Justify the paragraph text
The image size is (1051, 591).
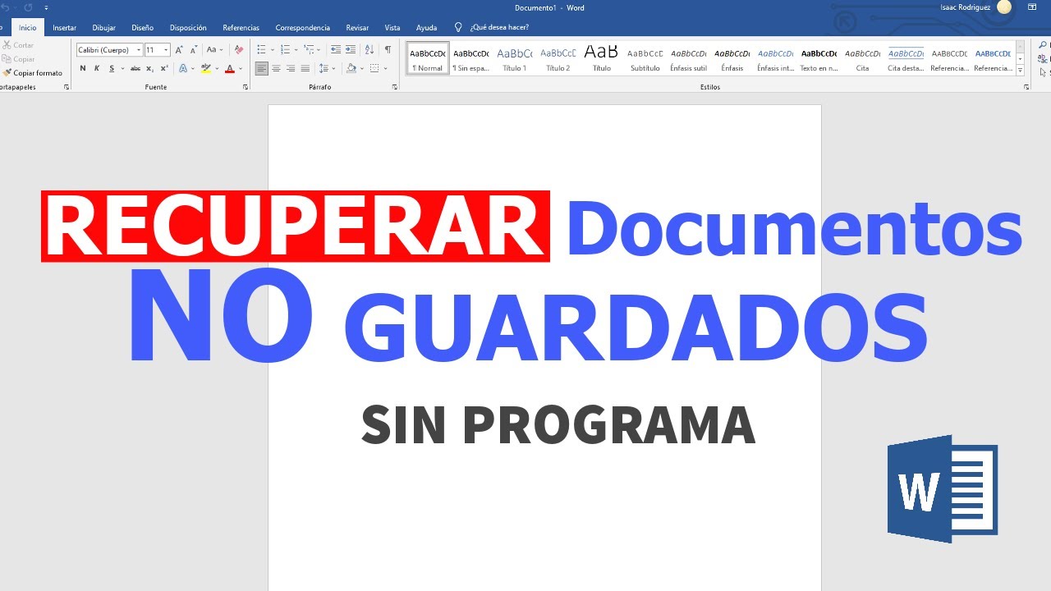coord(305,69)
